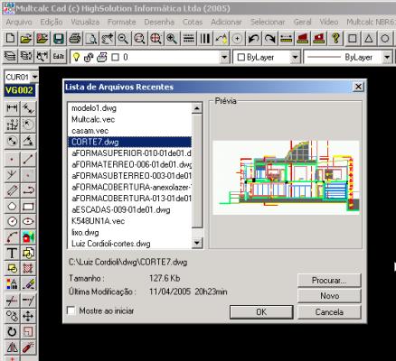Click the Zoom in plus magnifier icon

click(172, 39)
